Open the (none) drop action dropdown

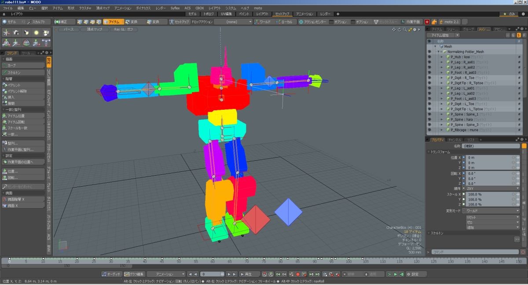click(233, 22)
